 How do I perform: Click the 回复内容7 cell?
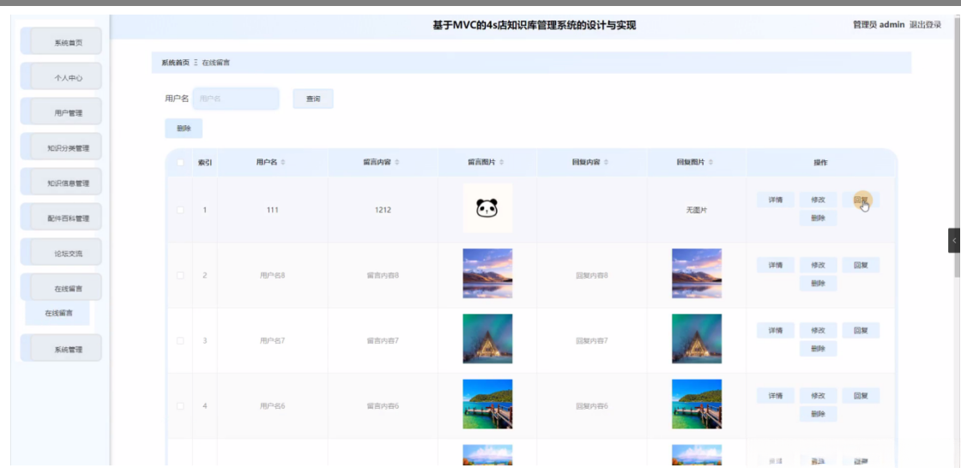592,340
